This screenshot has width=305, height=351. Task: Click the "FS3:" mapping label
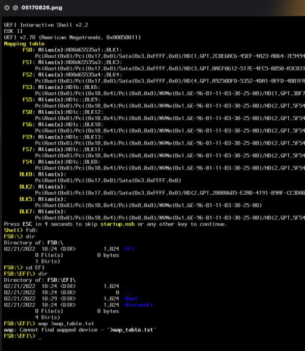tap(29, 87)
